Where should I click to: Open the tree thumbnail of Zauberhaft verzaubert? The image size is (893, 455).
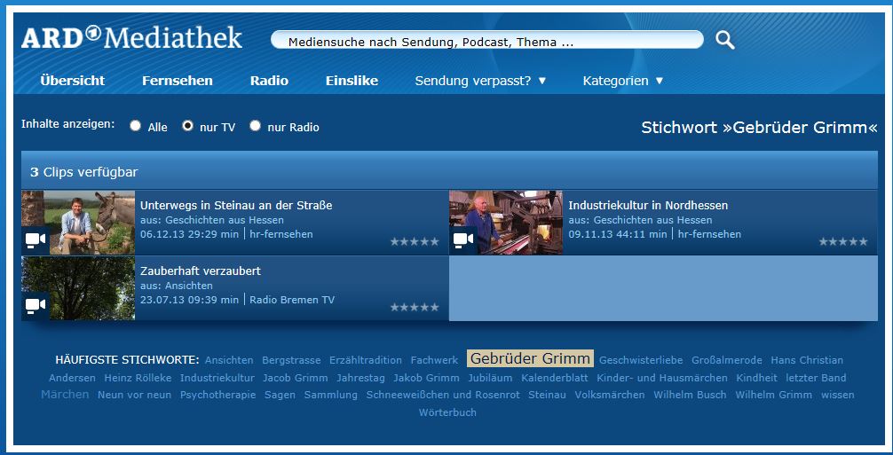(78, 287)
